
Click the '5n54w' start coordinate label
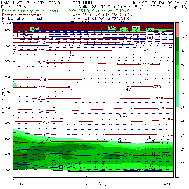pyautogui.click(x=18, y=184)
